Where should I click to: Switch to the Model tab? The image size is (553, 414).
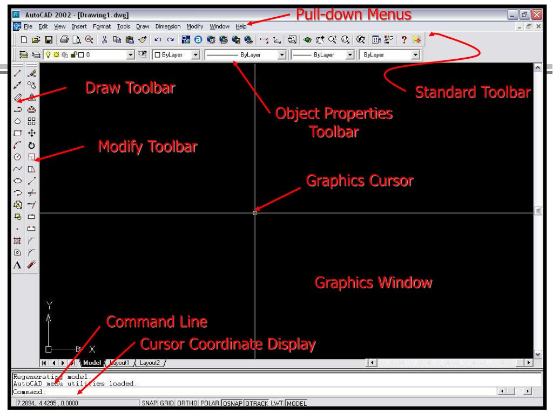tap(92, 363)
